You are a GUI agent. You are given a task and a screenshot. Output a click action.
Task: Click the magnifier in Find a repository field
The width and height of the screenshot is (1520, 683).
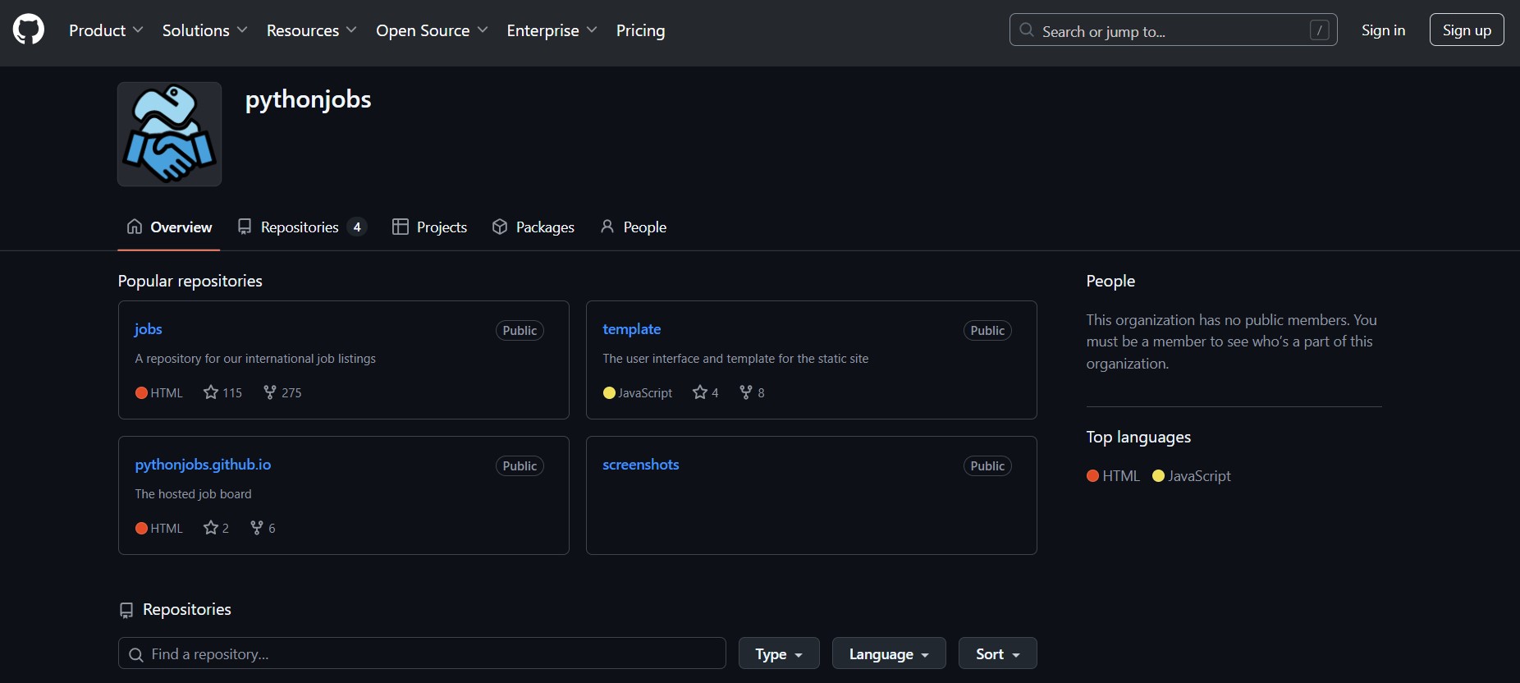coord(136,654)
